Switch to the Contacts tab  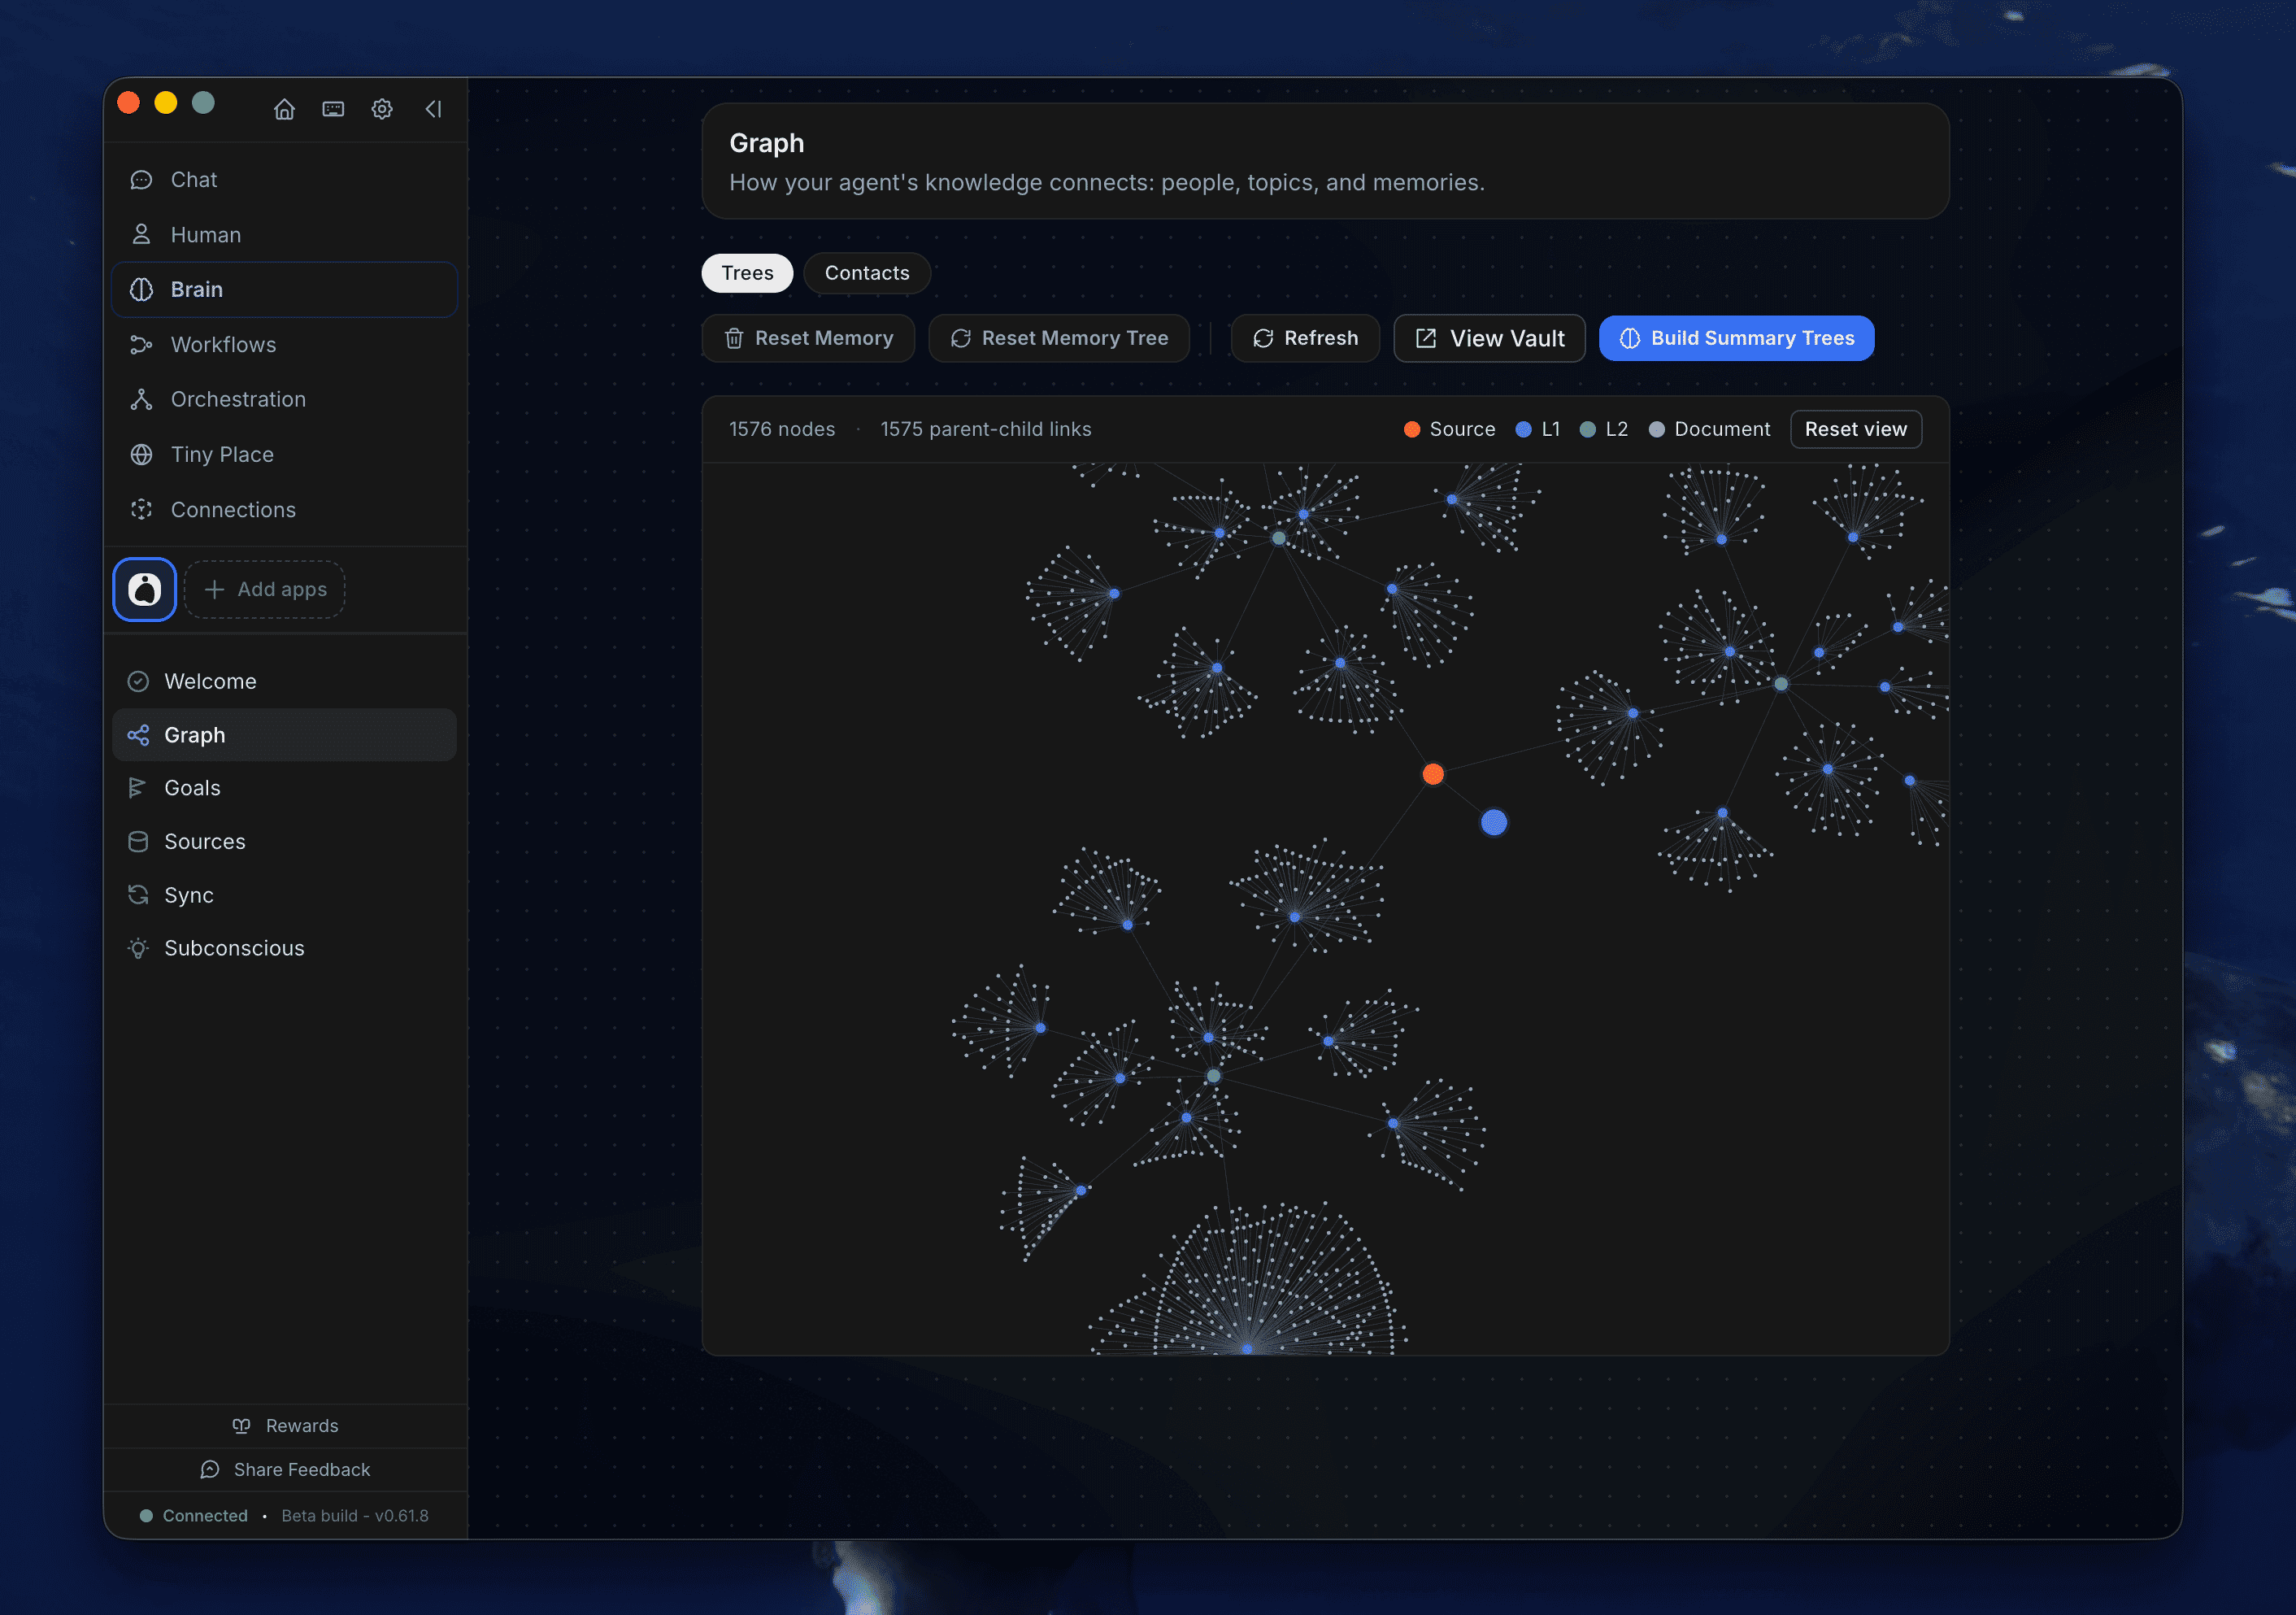point(867,273)
